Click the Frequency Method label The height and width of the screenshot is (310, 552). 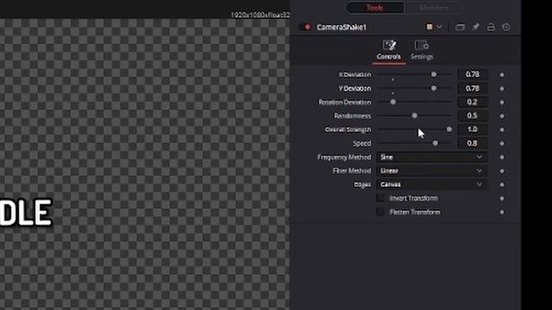pyautogui.click(x=344, y=157)
